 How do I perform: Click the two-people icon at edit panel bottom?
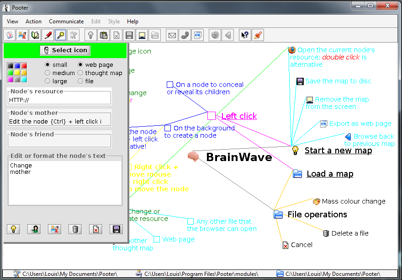[x=55, y=229]
